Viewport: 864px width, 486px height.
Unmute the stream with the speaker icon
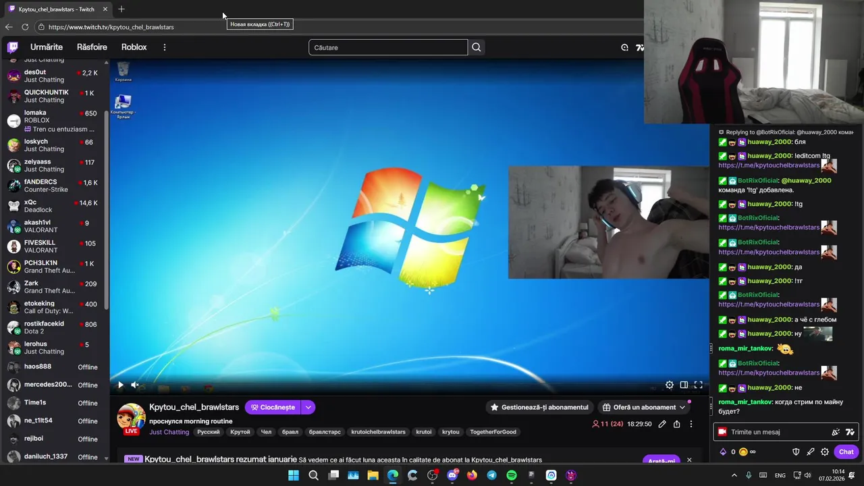(x=135, y=385)
